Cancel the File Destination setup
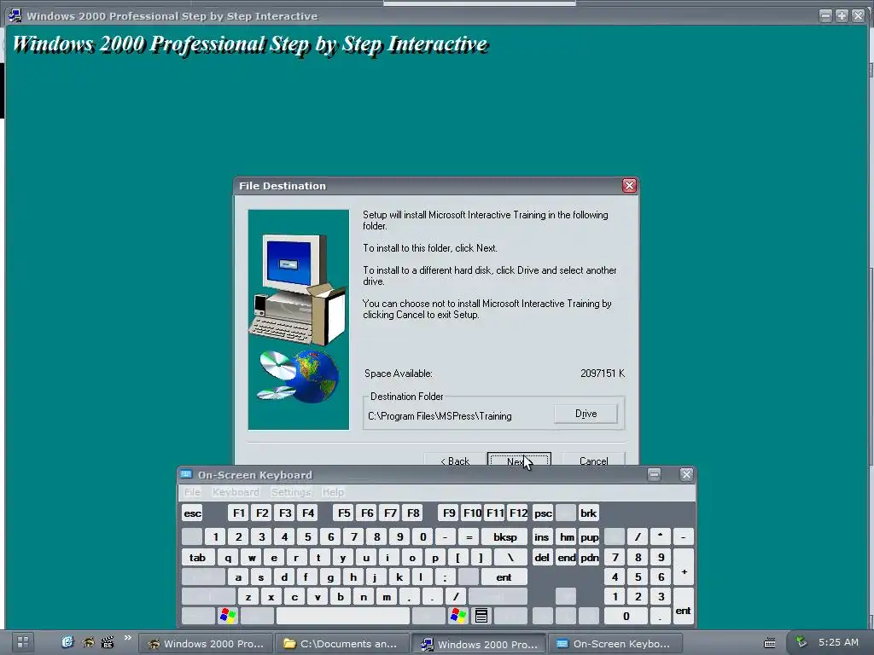Viewport: 874px width, 655px height. pyautogui.click(x=593, y=460)
